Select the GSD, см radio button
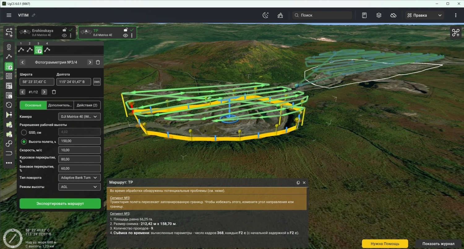Viewport: 464px width, 249px height. point(24,132)
